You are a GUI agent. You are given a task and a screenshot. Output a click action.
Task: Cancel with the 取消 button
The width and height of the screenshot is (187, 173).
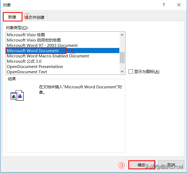[x=171, y=165]
